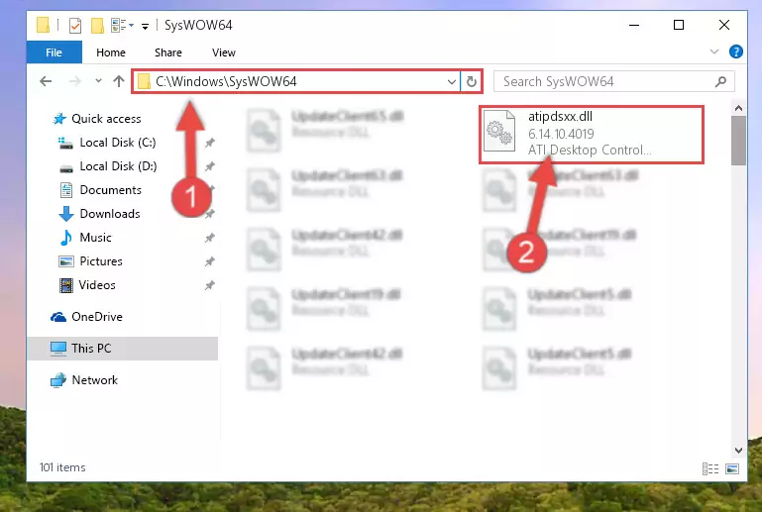Expand the ribbon with the chevron
The height and width of the screenshot is (512, 762).
(713, 51)
